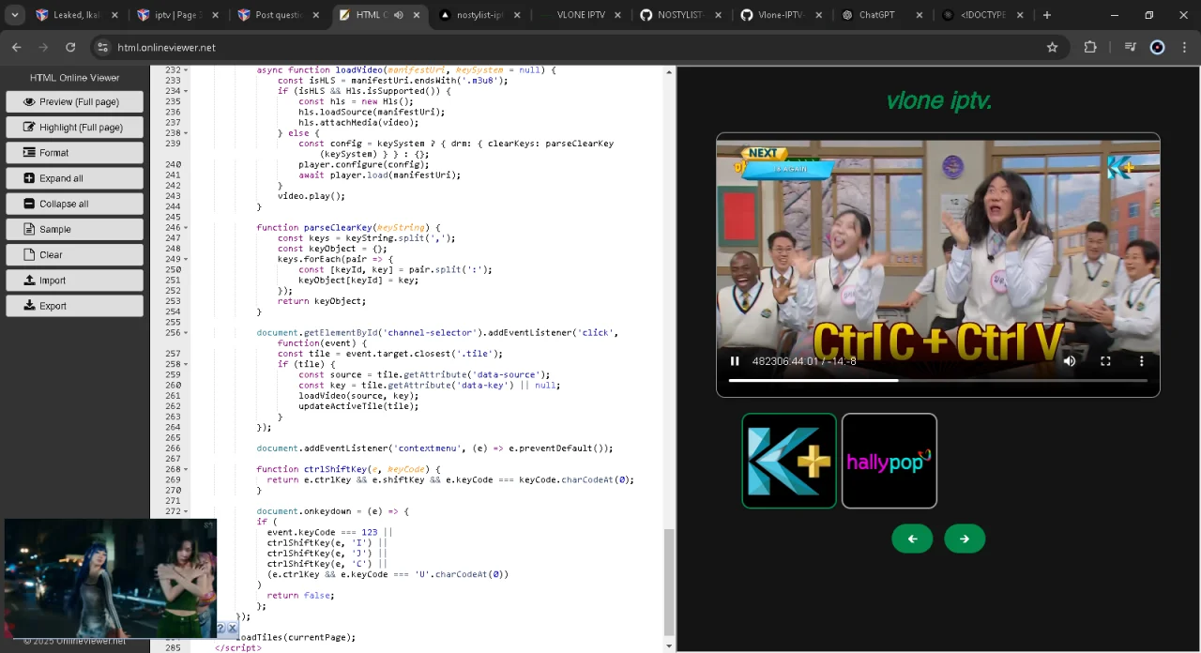Close the ChatGPT tab
Viewport: 1201px width, 653px height.
920,15
